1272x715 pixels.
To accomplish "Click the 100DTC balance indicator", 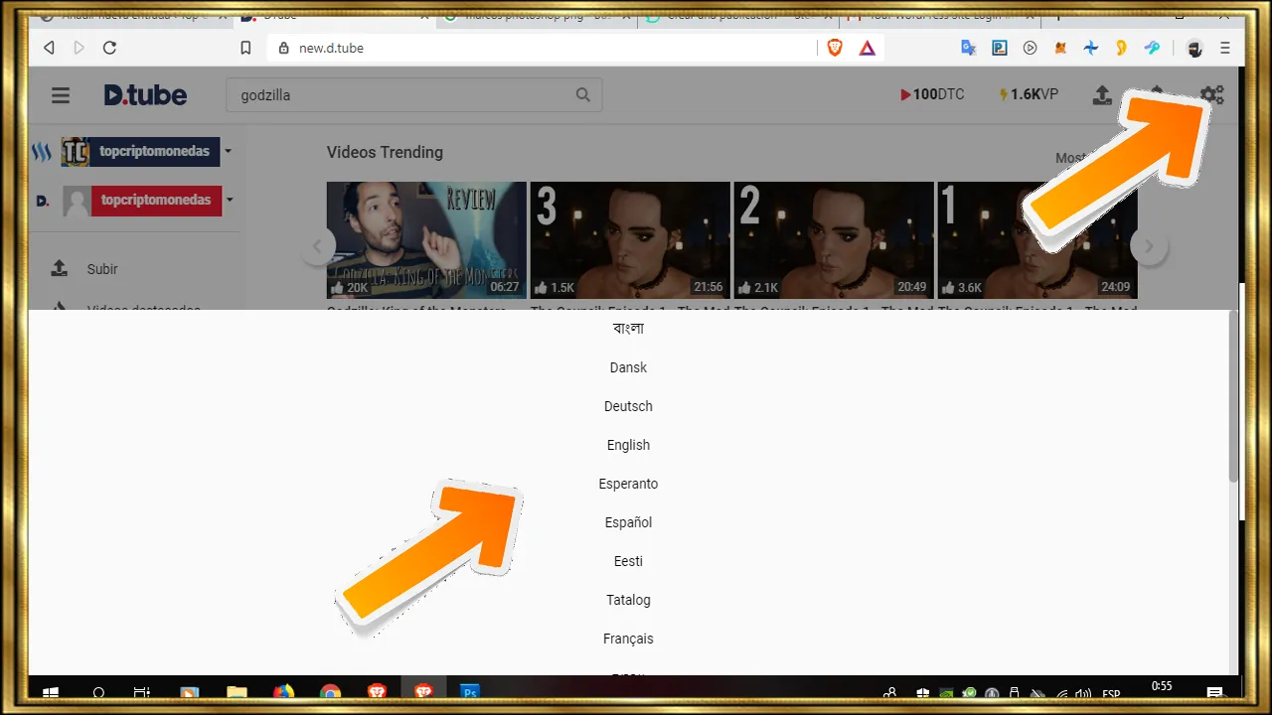I will pyautogui.click(x=932, y=95).
